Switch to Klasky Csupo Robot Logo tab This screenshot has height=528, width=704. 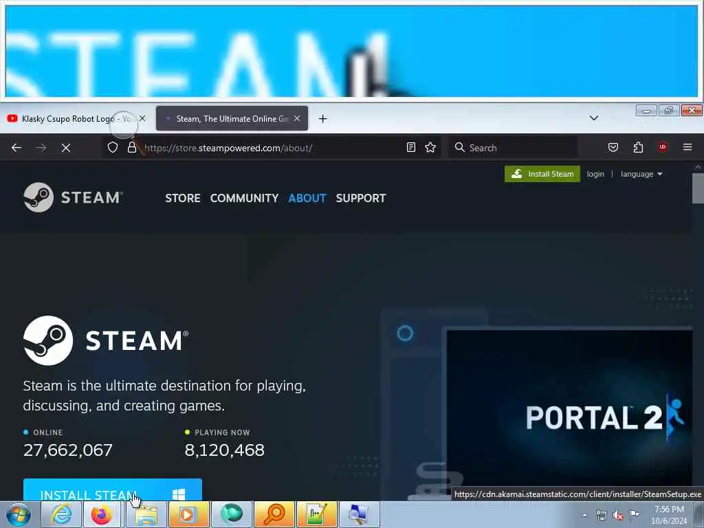(x=76, y=118)
